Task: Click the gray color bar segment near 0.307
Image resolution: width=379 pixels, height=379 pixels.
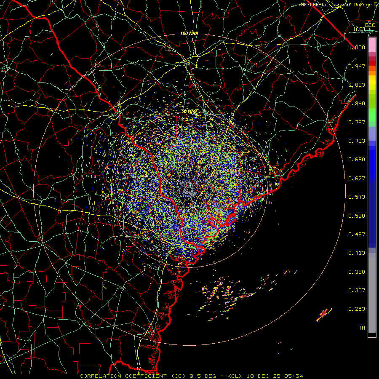Action: [372, 293]
